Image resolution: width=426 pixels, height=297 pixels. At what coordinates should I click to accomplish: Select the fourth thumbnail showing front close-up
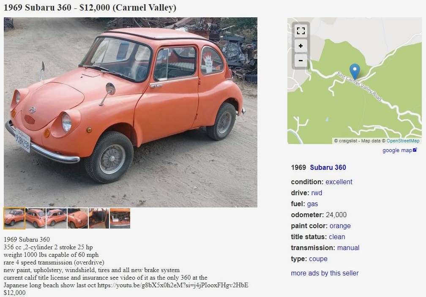tap(78, 218)
